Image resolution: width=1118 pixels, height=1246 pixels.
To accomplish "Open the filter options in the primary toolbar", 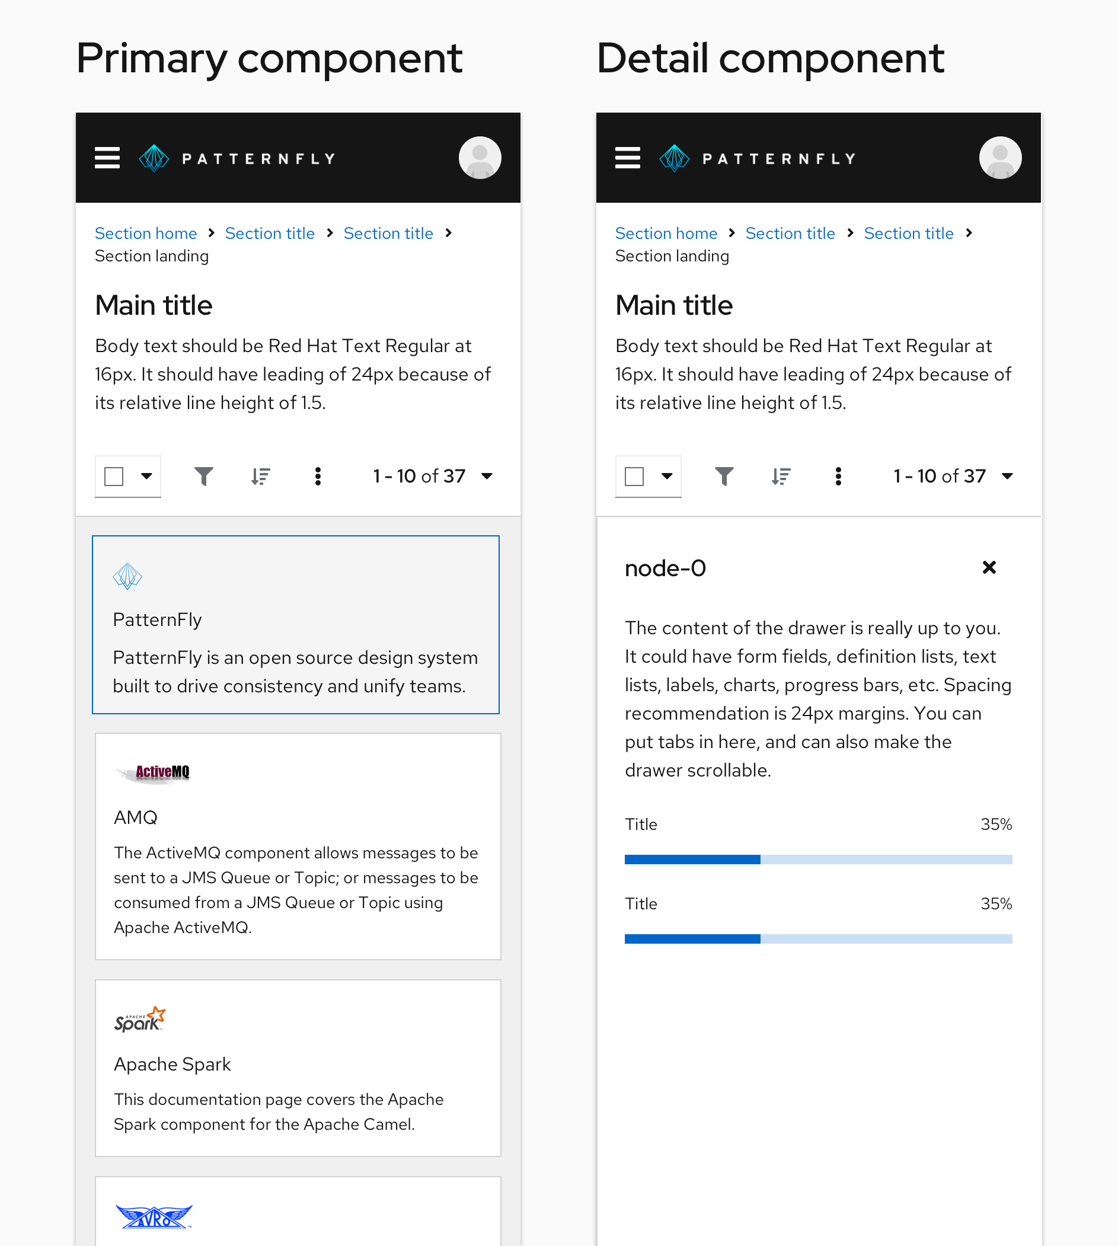I will [204, 476].
